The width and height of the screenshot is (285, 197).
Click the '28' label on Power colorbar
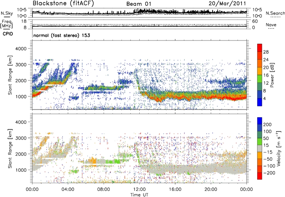[x=266, y=52]
